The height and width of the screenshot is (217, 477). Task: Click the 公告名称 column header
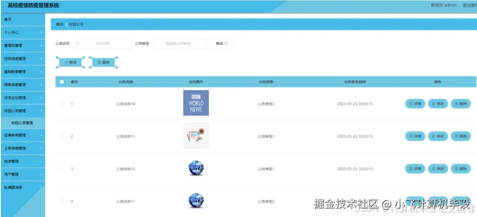tap(126, 82)
